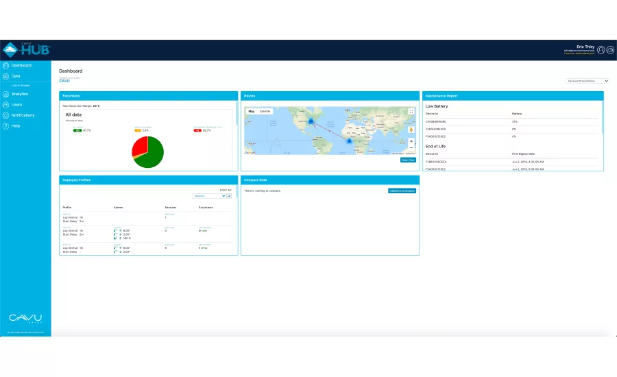Open the Notifications sidebar icon

(x=5, y=116)
